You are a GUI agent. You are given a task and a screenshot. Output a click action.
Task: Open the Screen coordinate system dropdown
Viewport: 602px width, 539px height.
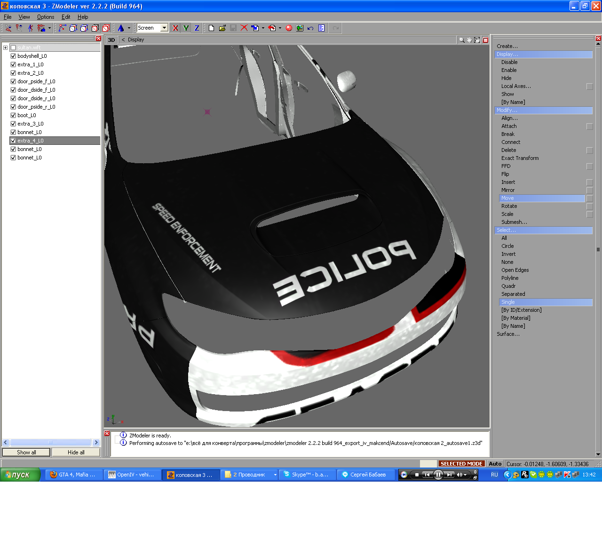pyautogui.click(x=164, y=28)
